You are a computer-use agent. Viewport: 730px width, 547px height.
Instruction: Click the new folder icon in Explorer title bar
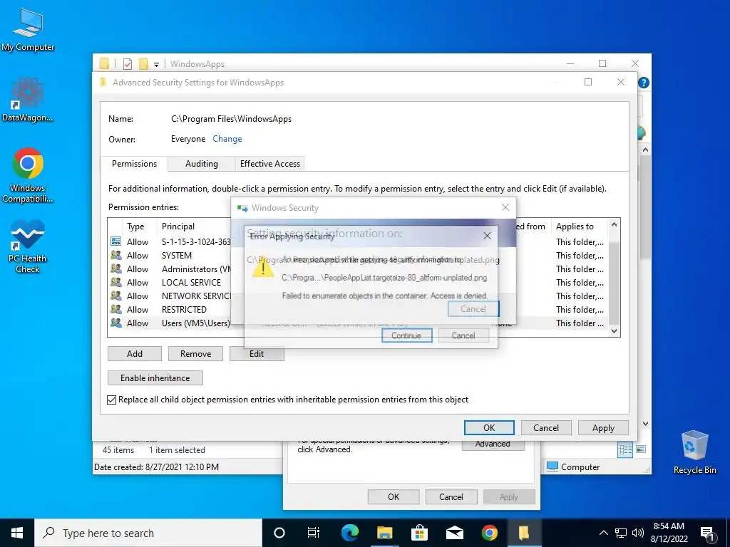[x=144, y=63]
